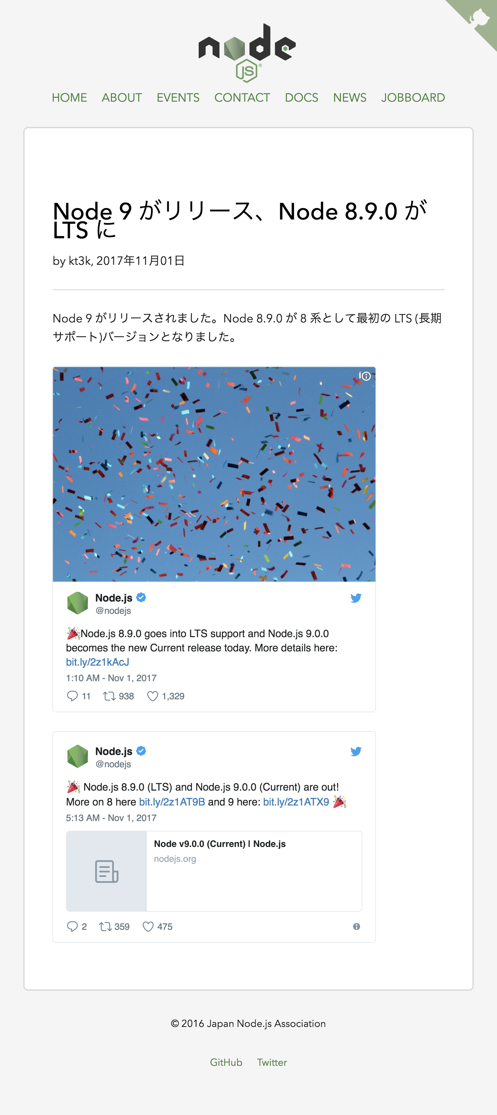Click the info icon on confetti image

coord(365,376)
